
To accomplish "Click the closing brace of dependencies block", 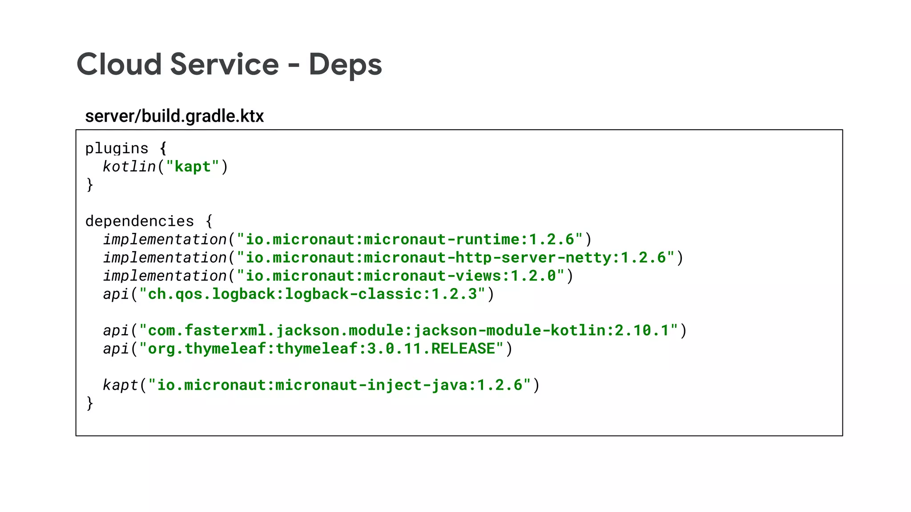I will pyautogui.click(x=90, y=403).
